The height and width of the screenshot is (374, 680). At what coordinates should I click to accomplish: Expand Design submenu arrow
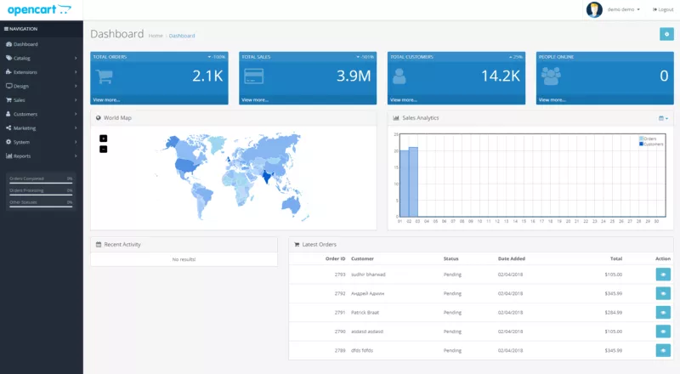tap(76, 86)
